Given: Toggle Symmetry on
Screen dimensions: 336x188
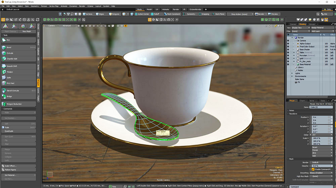Looking at the screenshot, I should coord(190,14).
